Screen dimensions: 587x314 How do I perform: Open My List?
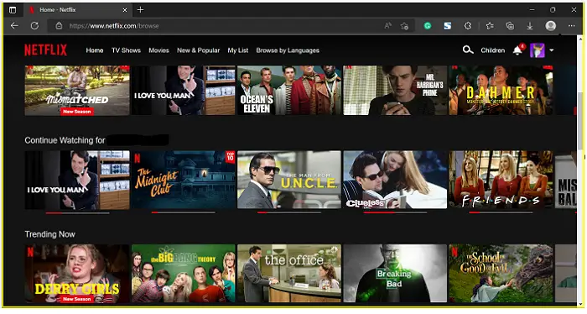237,50
